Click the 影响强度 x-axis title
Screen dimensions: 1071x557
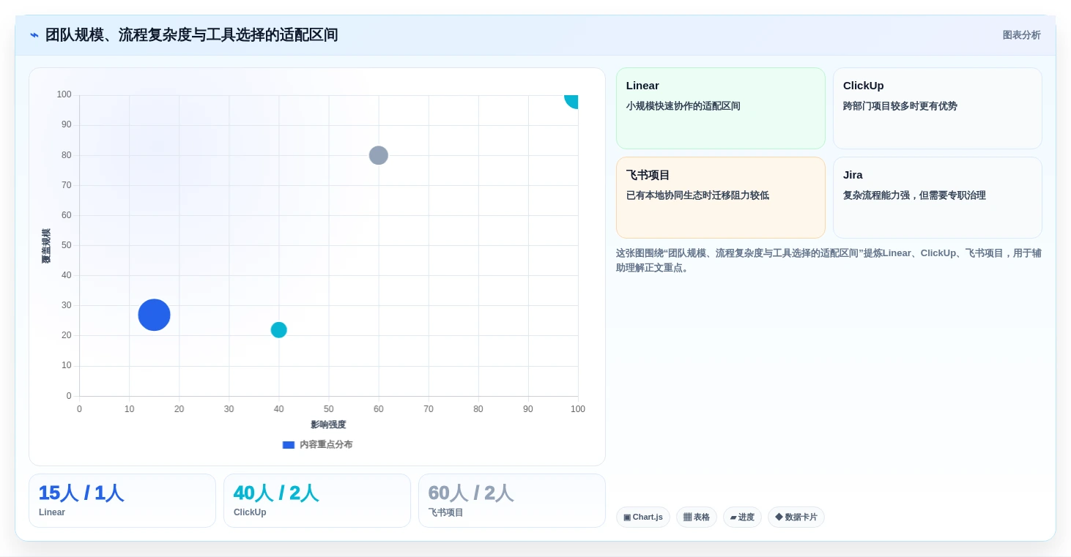(328, 425)
